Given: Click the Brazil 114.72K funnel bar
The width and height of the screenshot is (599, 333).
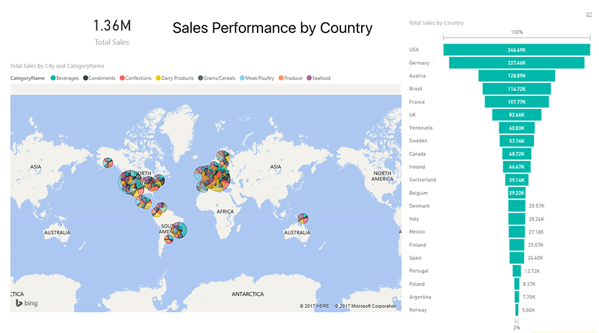Looking at the screenshot, I should tap(516, 88).
